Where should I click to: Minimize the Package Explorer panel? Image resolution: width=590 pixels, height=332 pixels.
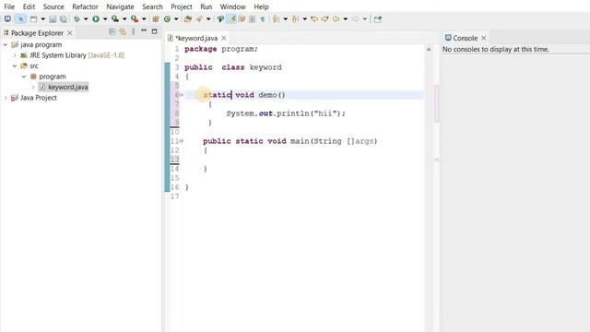pos(144,31)
